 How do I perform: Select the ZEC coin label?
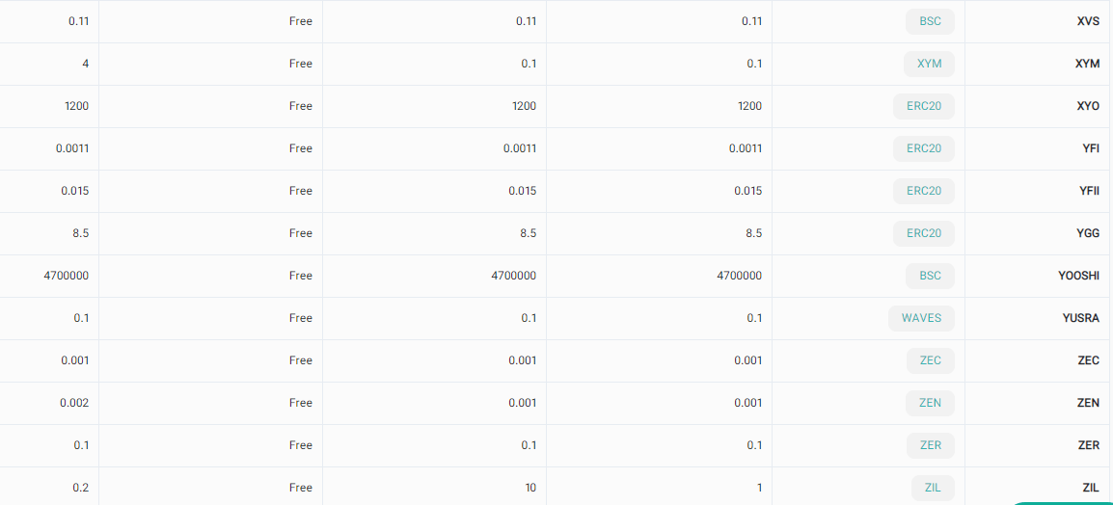click(x=1088, y=360)
